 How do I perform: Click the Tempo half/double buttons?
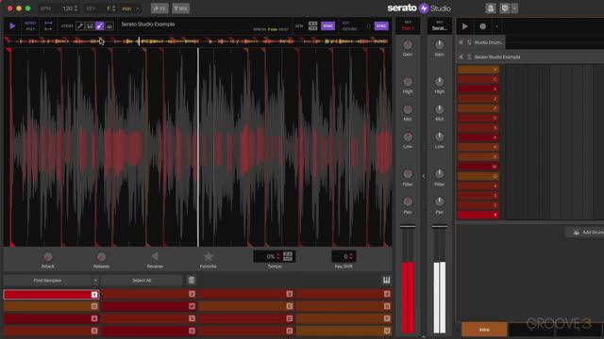pyautogui.click(x=288, y=256)
